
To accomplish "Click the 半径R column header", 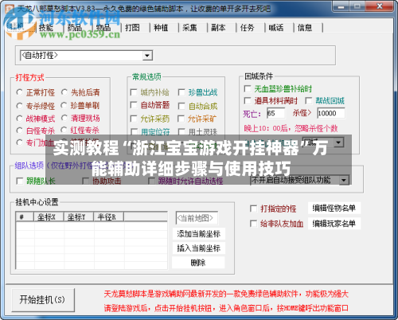I will (x=108, y=217).
